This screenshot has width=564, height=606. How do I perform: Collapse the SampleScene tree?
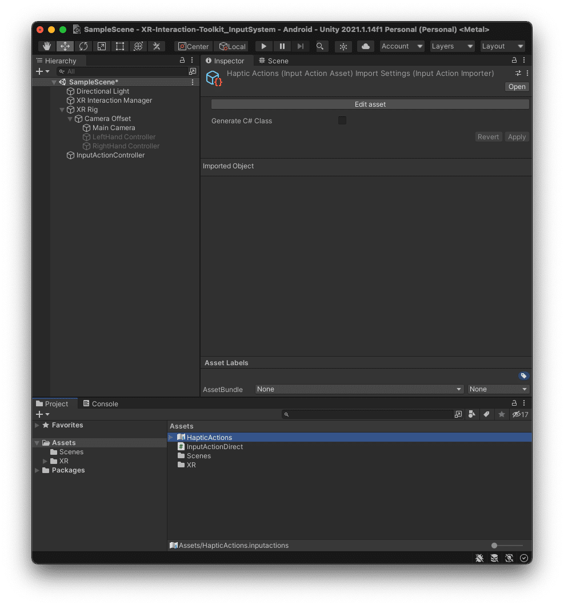click(54, 82)
